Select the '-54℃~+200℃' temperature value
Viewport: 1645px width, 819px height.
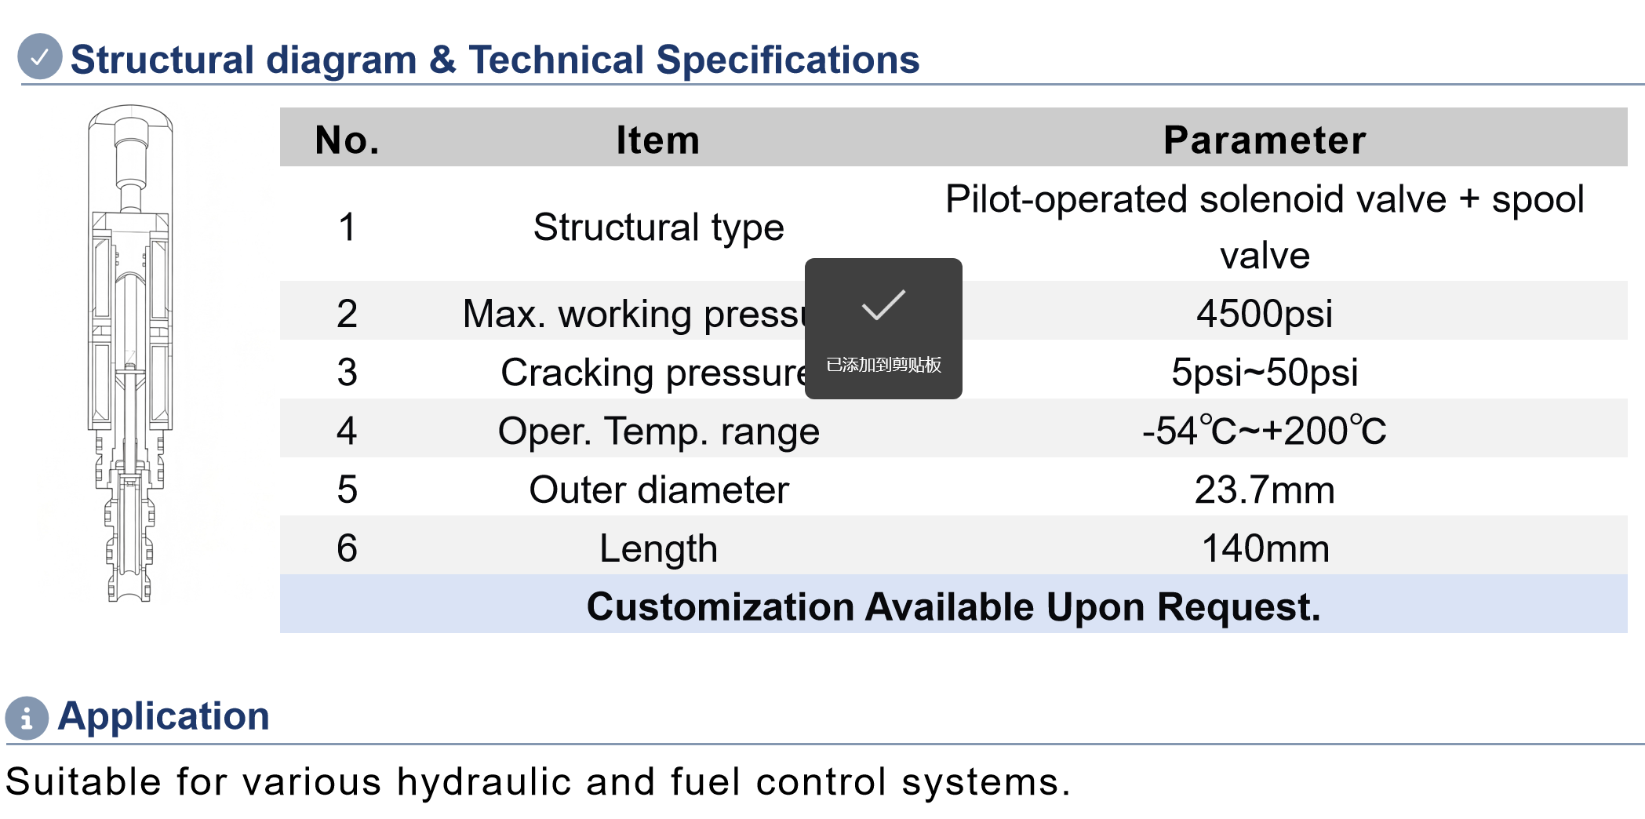tap(1265, 431)
